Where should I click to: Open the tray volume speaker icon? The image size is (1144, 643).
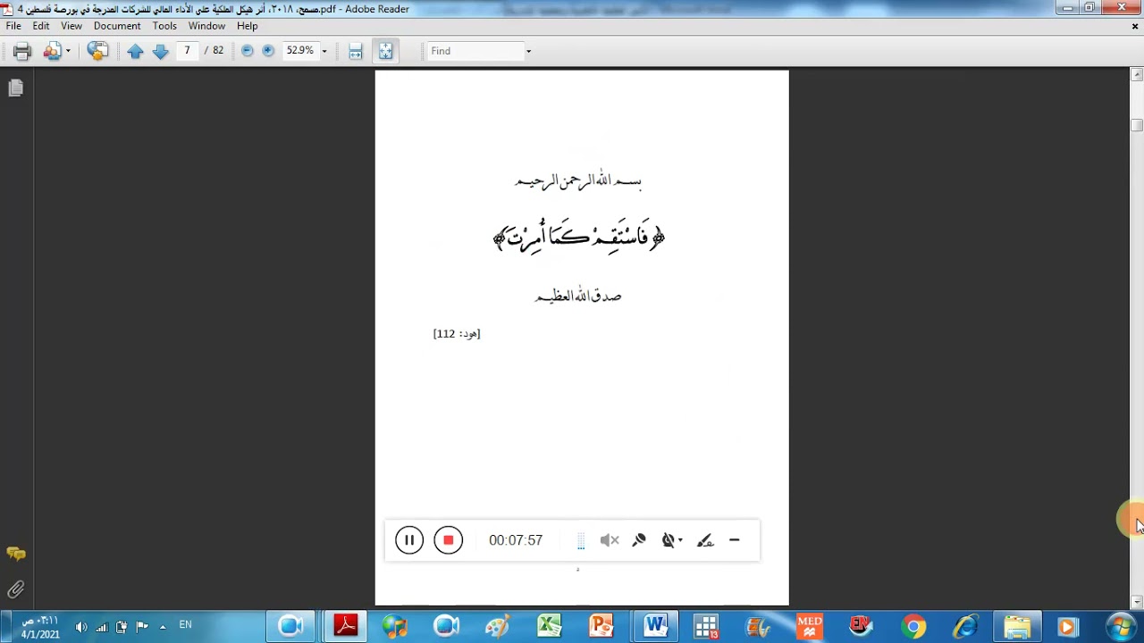coord(81,627)
